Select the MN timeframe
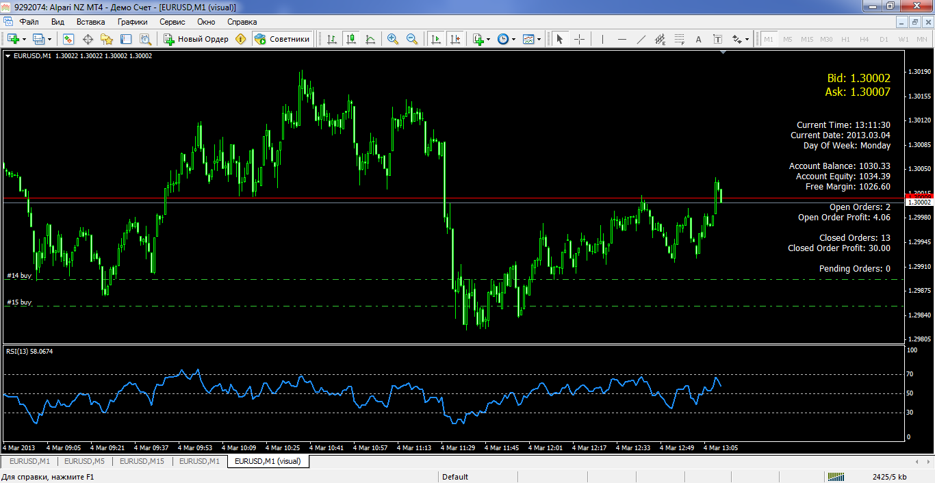935x483 pixels. [x=922, y=39]
